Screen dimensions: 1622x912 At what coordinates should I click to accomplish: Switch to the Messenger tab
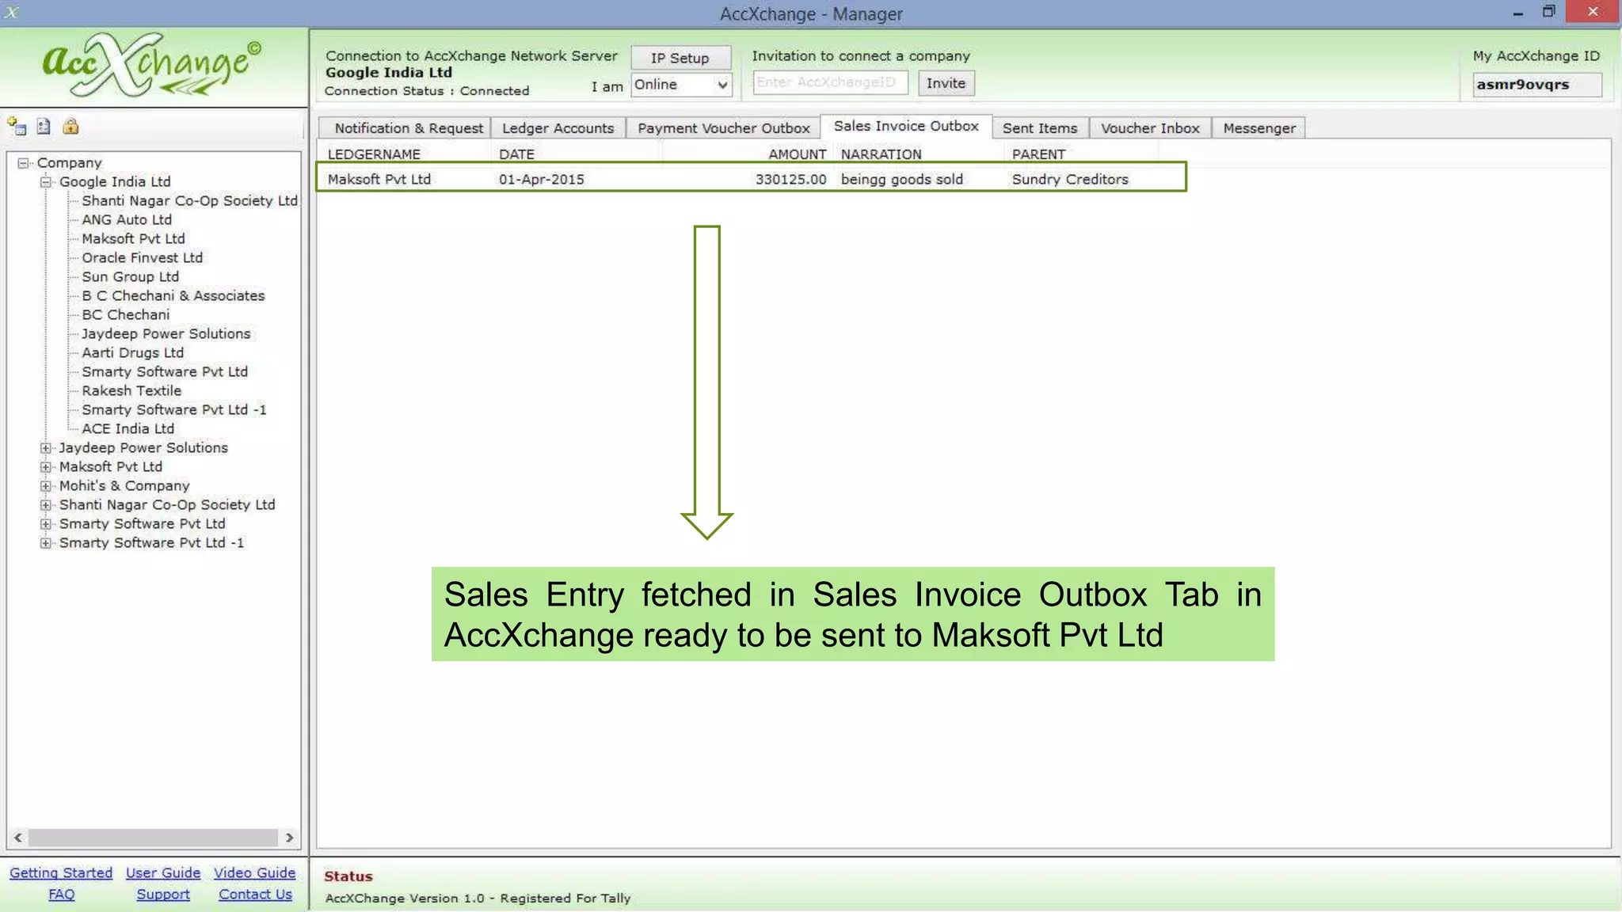pyautogui.click(x=1259, y=128)
